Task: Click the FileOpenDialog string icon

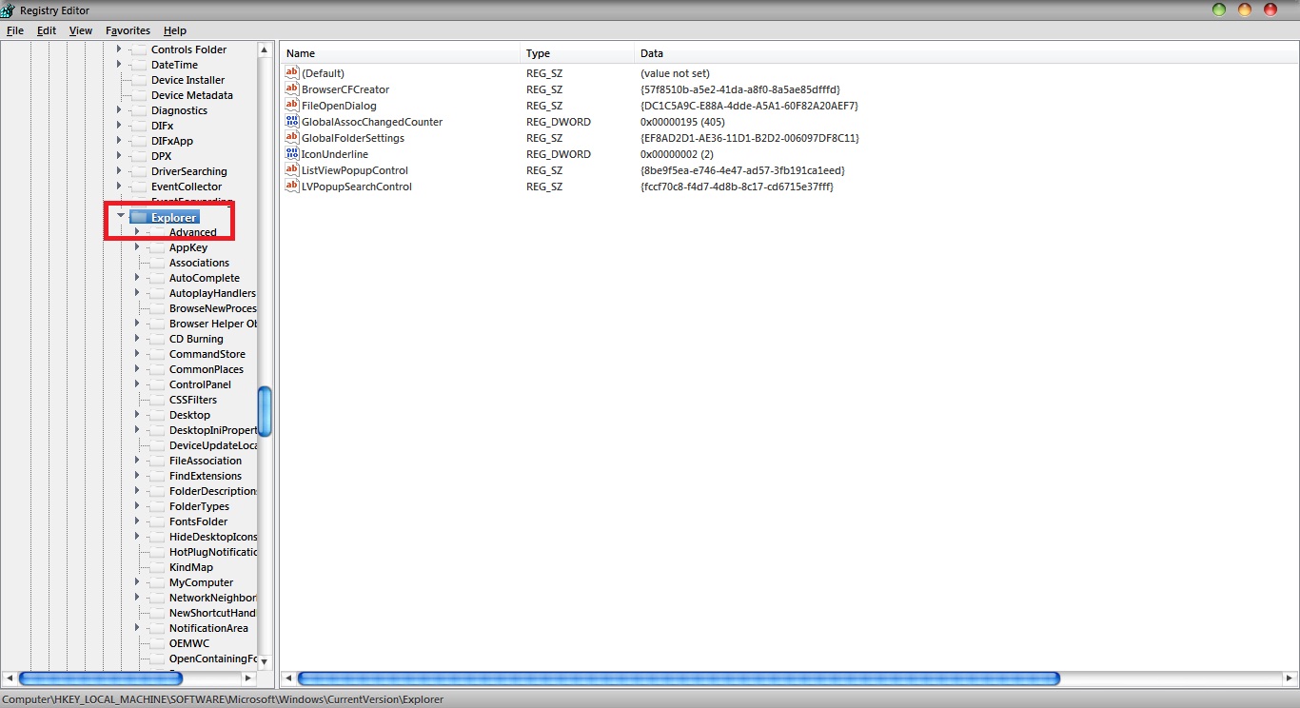Action: [x=292, y=106]
